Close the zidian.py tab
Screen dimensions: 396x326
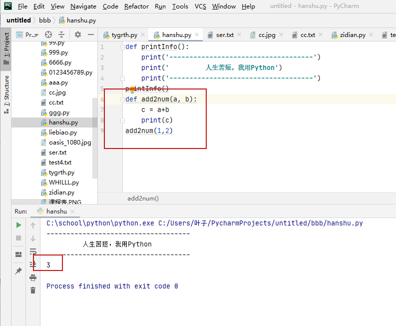[x=371, y=34]
